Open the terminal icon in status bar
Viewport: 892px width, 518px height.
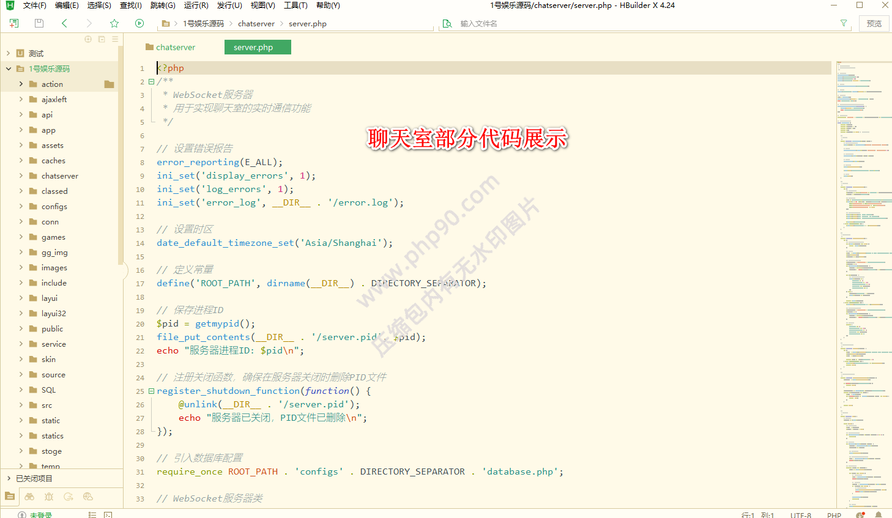click(108, 515)
